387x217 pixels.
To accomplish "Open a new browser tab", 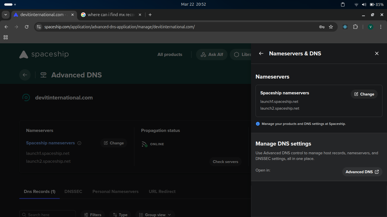I will (x=150, y=15).
